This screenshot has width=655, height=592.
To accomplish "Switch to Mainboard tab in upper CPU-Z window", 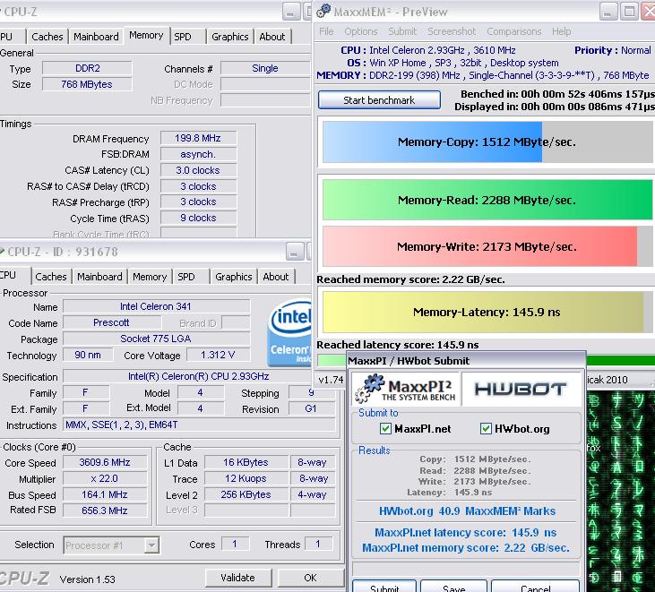I will tap(96, 37).
